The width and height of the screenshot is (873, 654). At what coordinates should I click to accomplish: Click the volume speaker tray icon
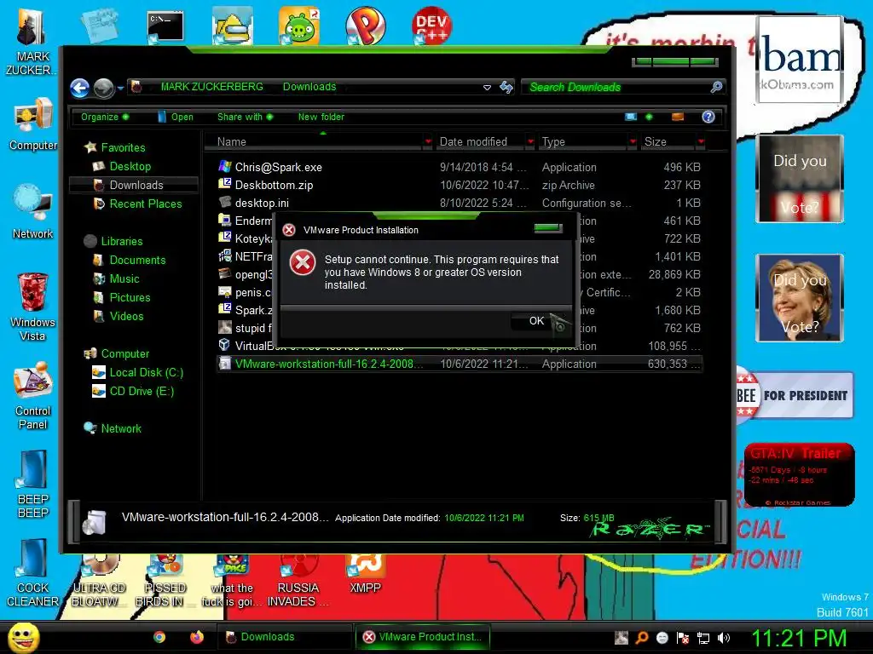point(724,638)
